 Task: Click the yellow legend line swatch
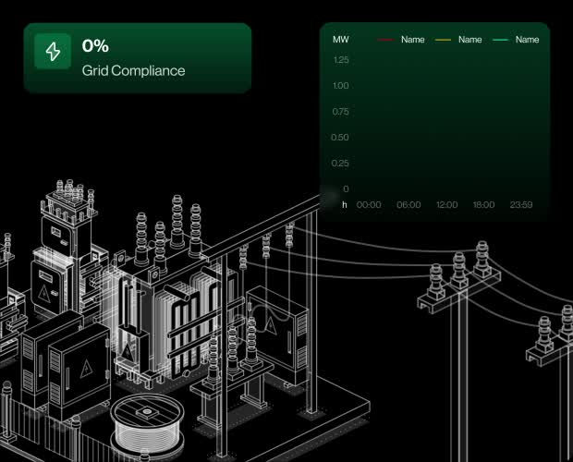(443, 40)
